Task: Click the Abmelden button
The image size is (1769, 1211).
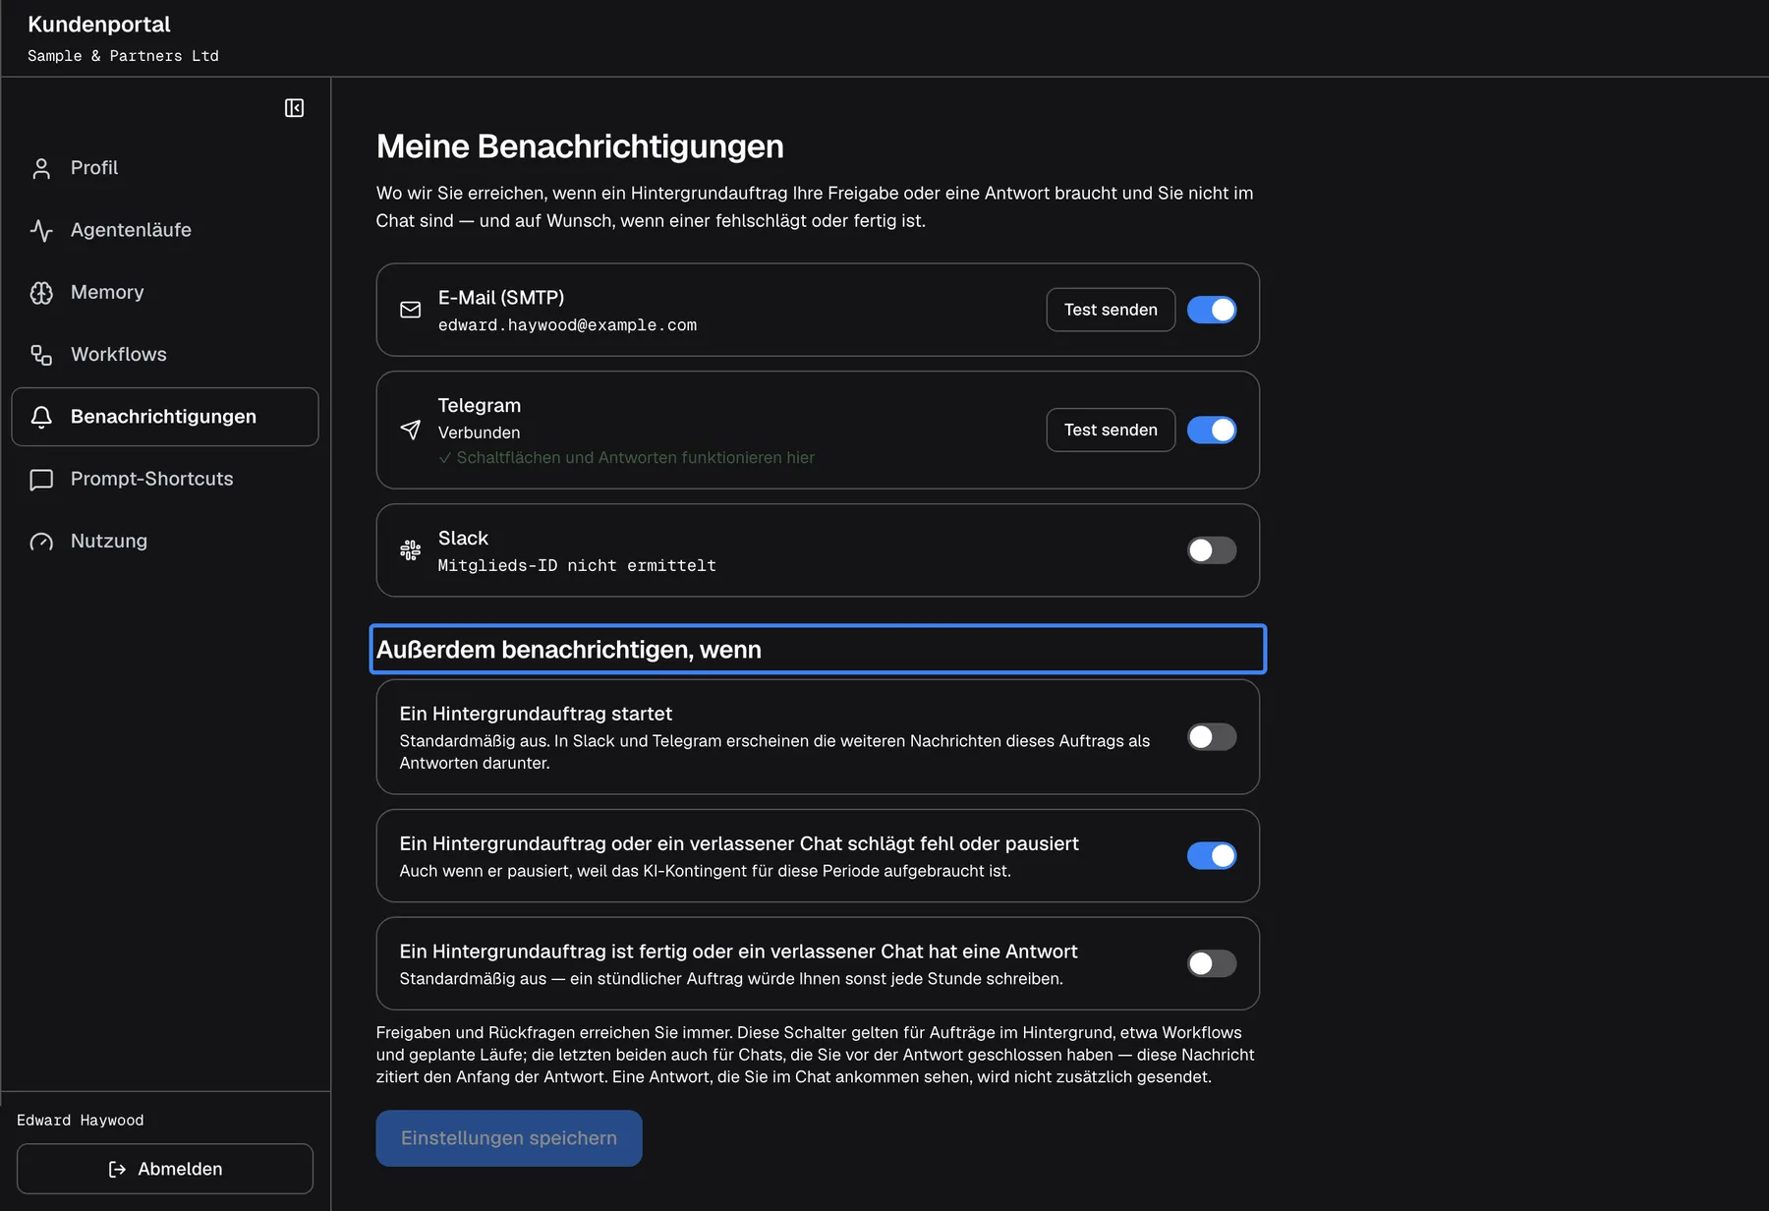Action: coord(165,1169)
